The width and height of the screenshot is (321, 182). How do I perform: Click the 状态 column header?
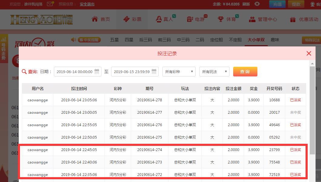click(295, 89)
